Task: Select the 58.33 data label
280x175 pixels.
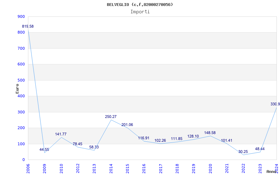Action: coord(94,147)
